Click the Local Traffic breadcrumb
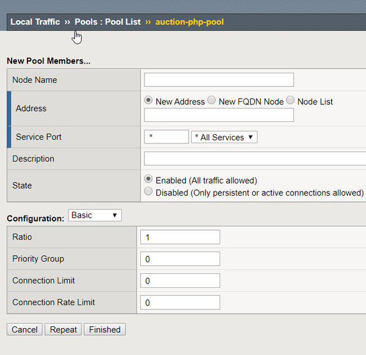The image size is (366, 355). tap(35, 22)
